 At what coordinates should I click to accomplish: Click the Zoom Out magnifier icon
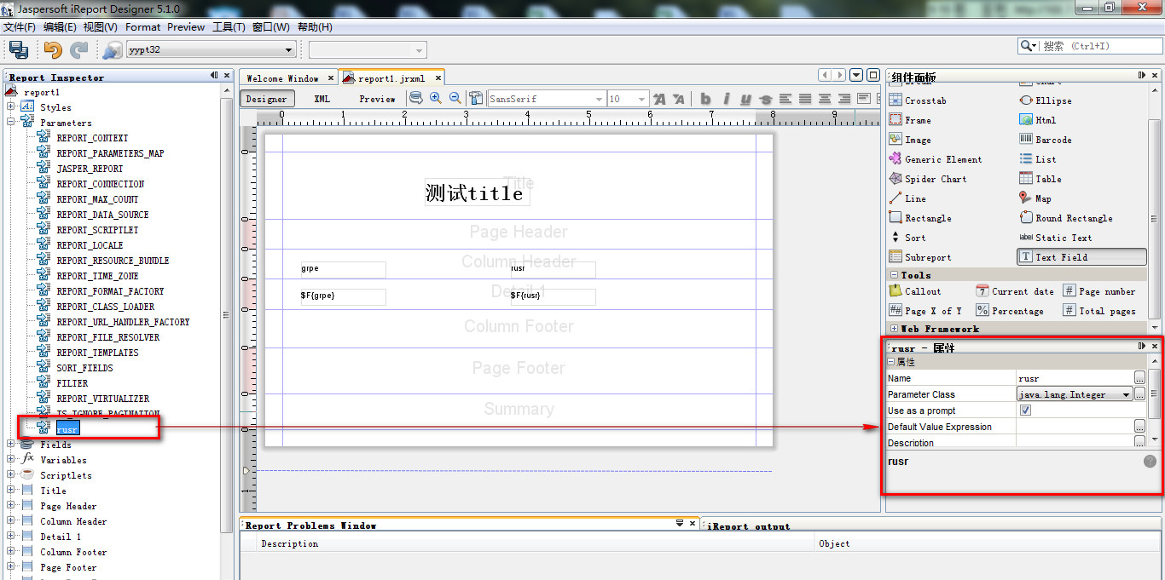455,98
